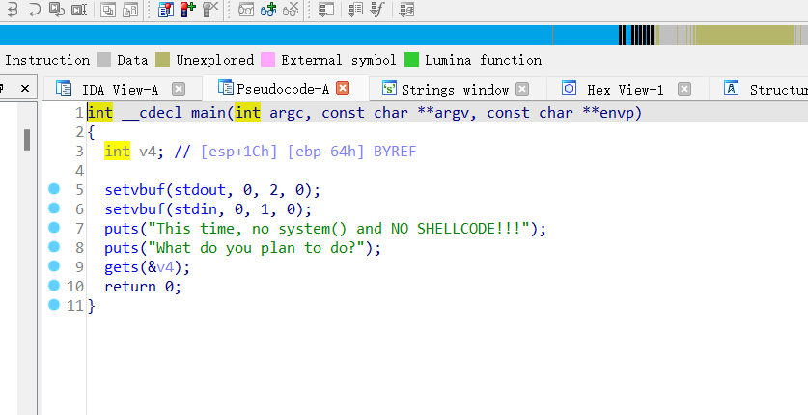Click the left panel vertical scrollbar thumb

[27, 140]
